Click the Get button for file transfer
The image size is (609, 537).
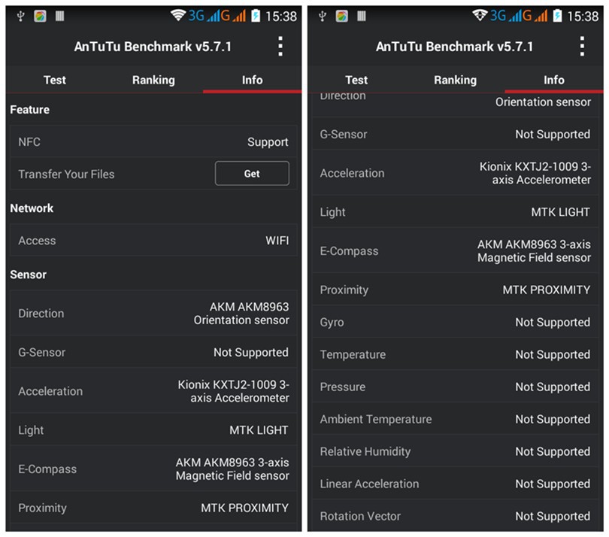[x=252, y=173]
